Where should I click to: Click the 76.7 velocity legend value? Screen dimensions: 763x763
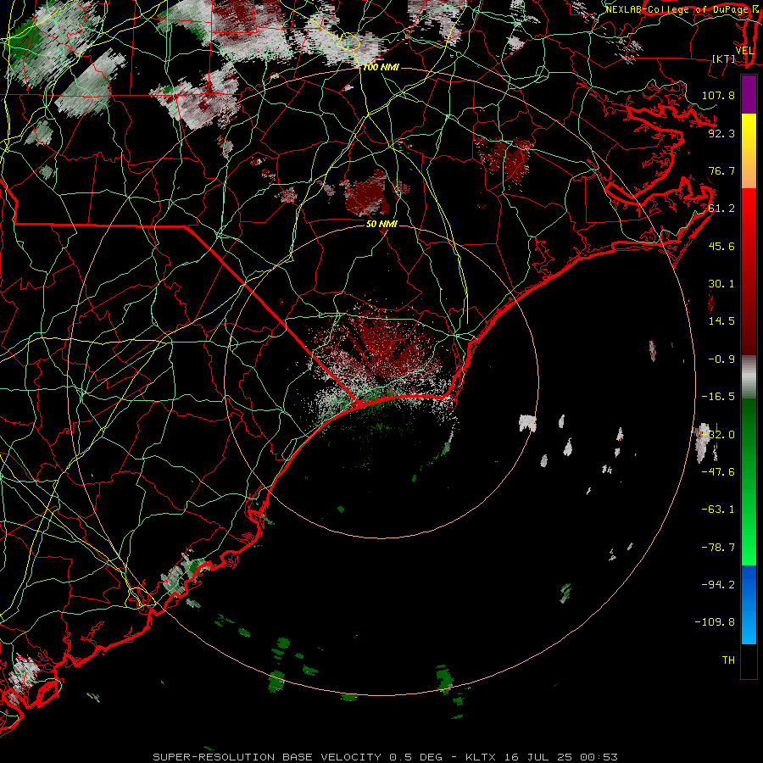pos(721,170)
